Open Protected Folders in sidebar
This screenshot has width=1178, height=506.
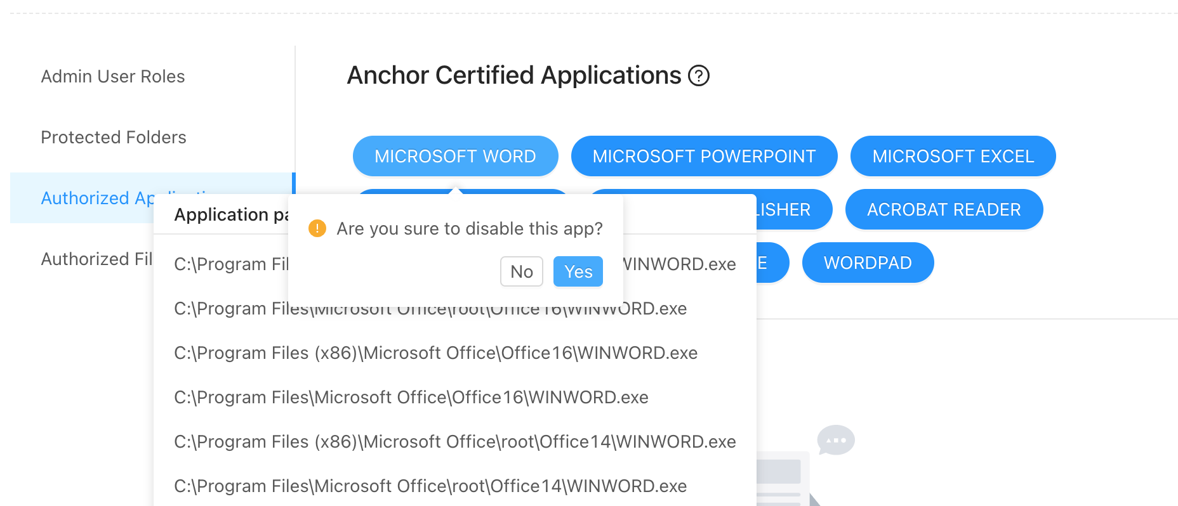114,137
